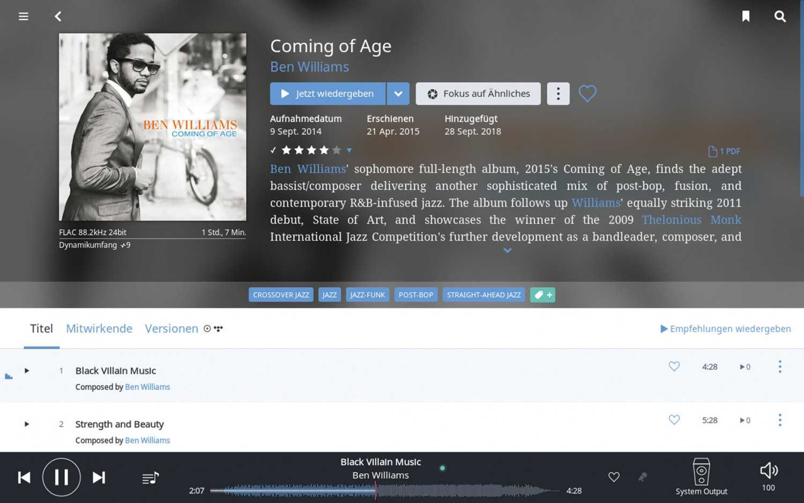
Task: Open Ben Williams artist link under title
Action: click(x=309, y=67)
